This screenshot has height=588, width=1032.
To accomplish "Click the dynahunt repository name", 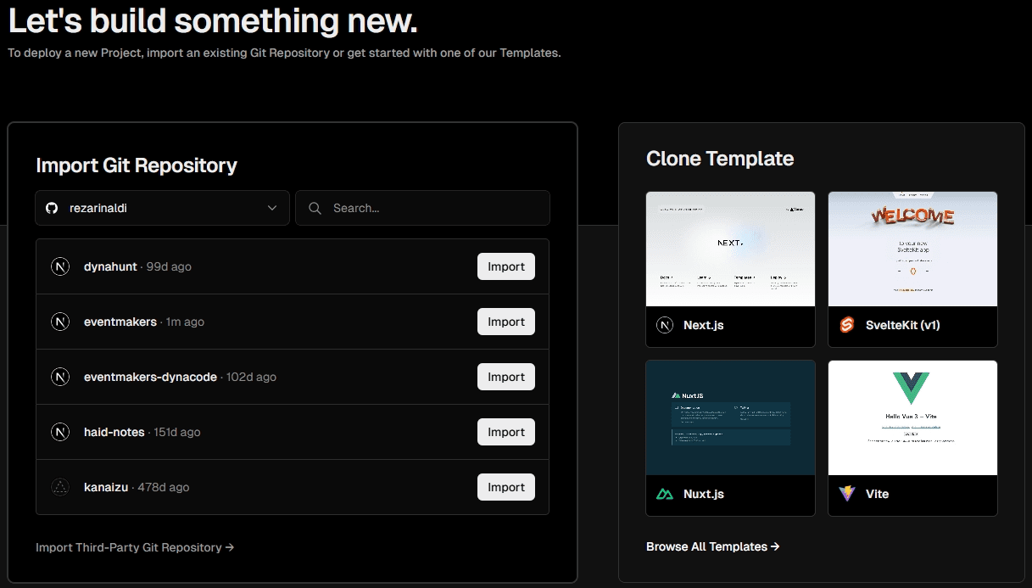I will tap(110, 266).
